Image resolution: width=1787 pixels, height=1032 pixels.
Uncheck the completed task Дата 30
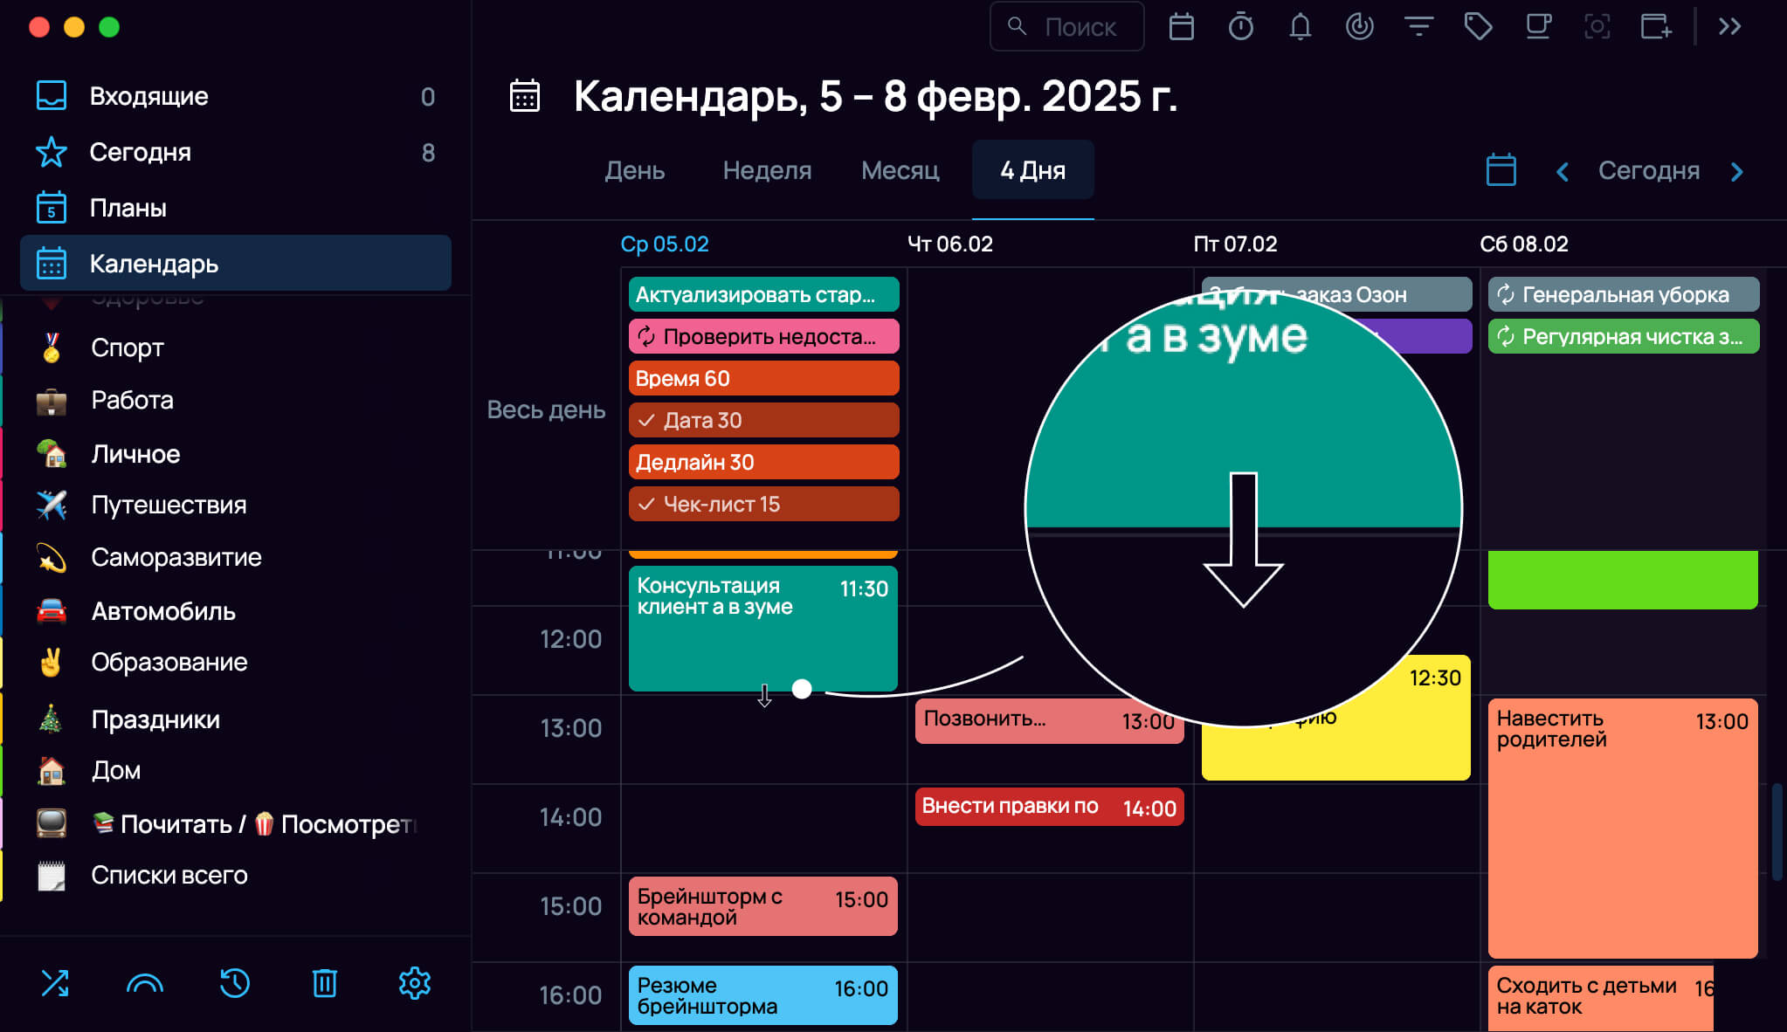click(x=646, y=420)
